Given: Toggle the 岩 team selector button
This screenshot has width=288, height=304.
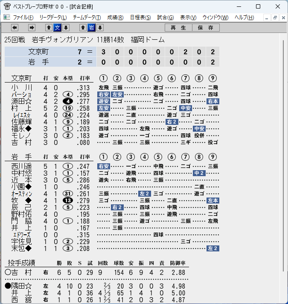Looking at the screenshot, I should coord(91,28).
